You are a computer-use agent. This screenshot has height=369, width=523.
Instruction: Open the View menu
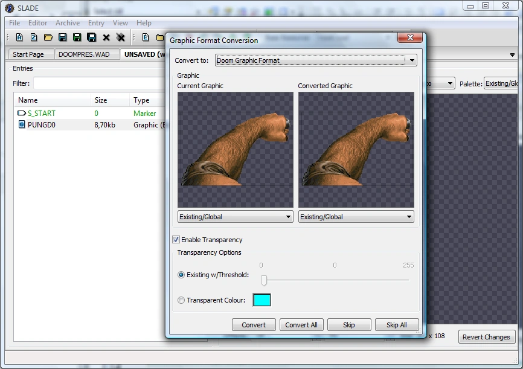120,23
